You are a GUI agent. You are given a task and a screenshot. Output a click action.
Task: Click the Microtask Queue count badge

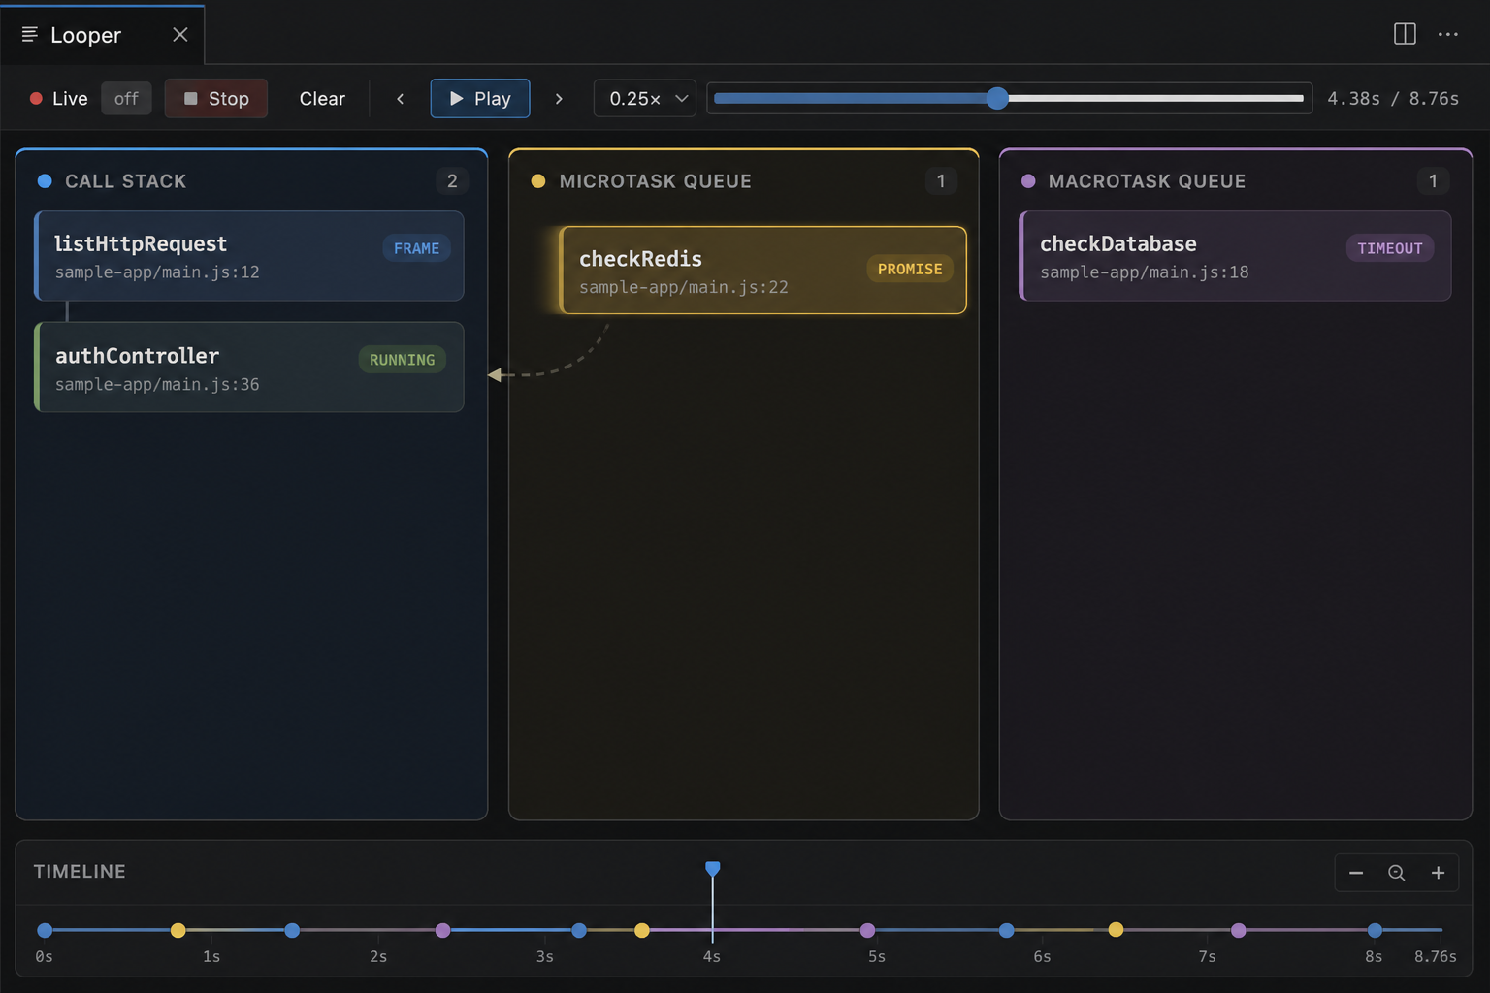(941, 181)
